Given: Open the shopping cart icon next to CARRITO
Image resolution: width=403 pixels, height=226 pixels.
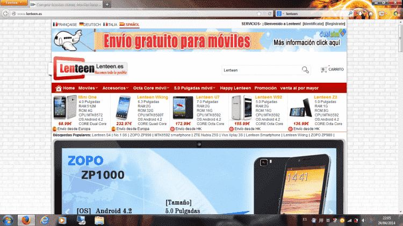Looking at the screenshot, I should tap(323, 69).
